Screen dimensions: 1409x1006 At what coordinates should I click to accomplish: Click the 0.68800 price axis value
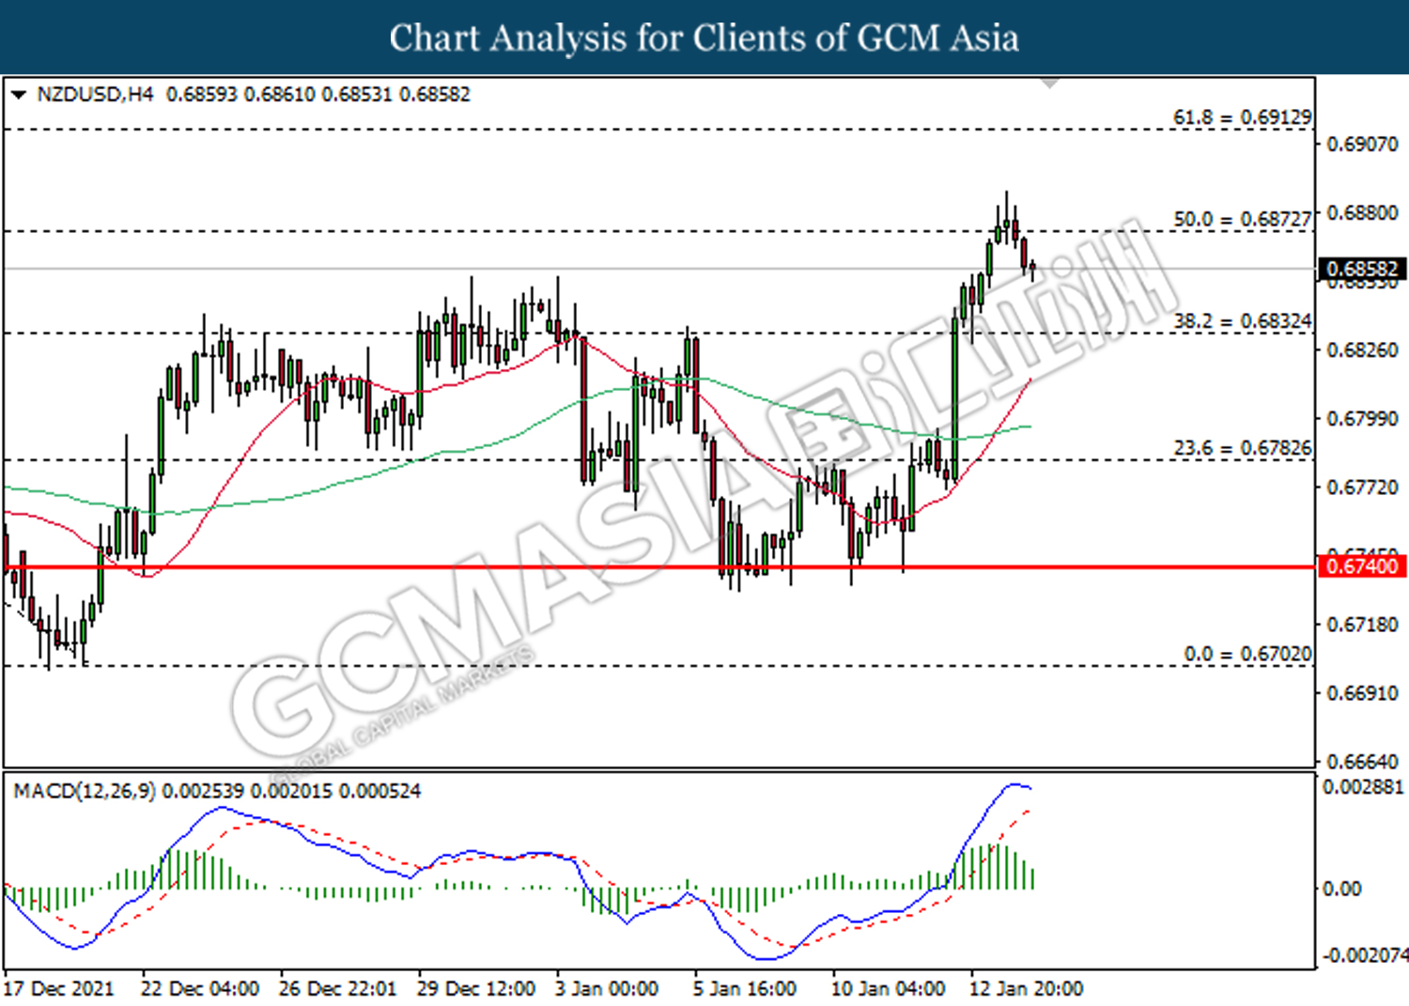(x=1361, y=213)
